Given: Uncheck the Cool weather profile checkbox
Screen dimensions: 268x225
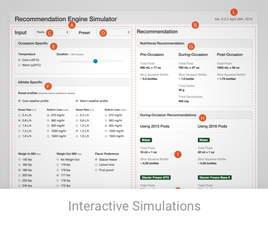Looking at the screenshot, I should (x=20, y=101).
